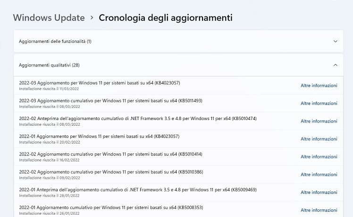Open Altre informazioni for KB5010414
Viewport: 353px width, 217px height.
click(319, 157)
